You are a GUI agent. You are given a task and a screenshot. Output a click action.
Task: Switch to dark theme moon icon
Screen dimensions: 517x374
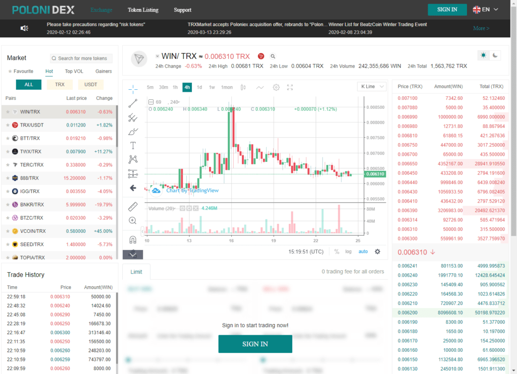tap(495, 55)
